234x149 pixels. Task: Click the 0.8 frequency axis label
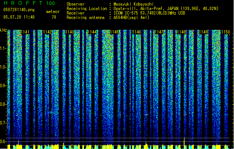point(3,104)
